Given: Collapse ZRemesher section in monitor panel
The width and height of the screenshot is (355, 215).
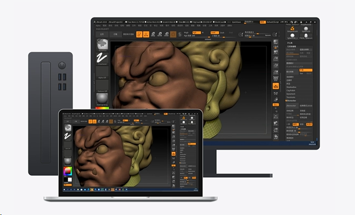Looking at the screenshot, I should [291, 101].
